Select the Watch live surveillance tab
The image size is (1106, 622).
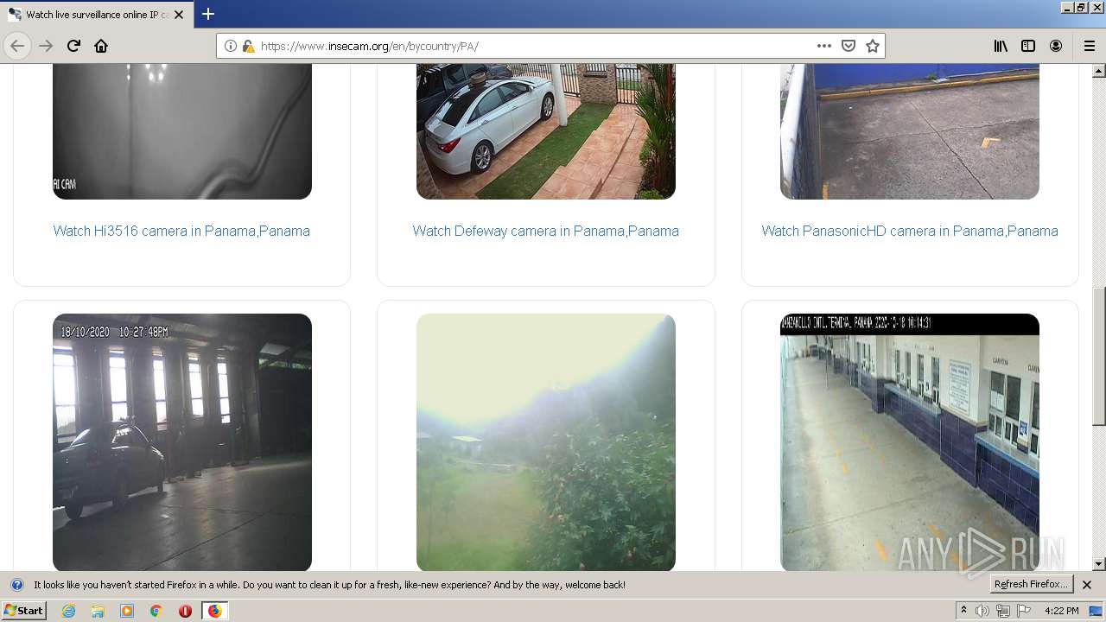point(96,15)
